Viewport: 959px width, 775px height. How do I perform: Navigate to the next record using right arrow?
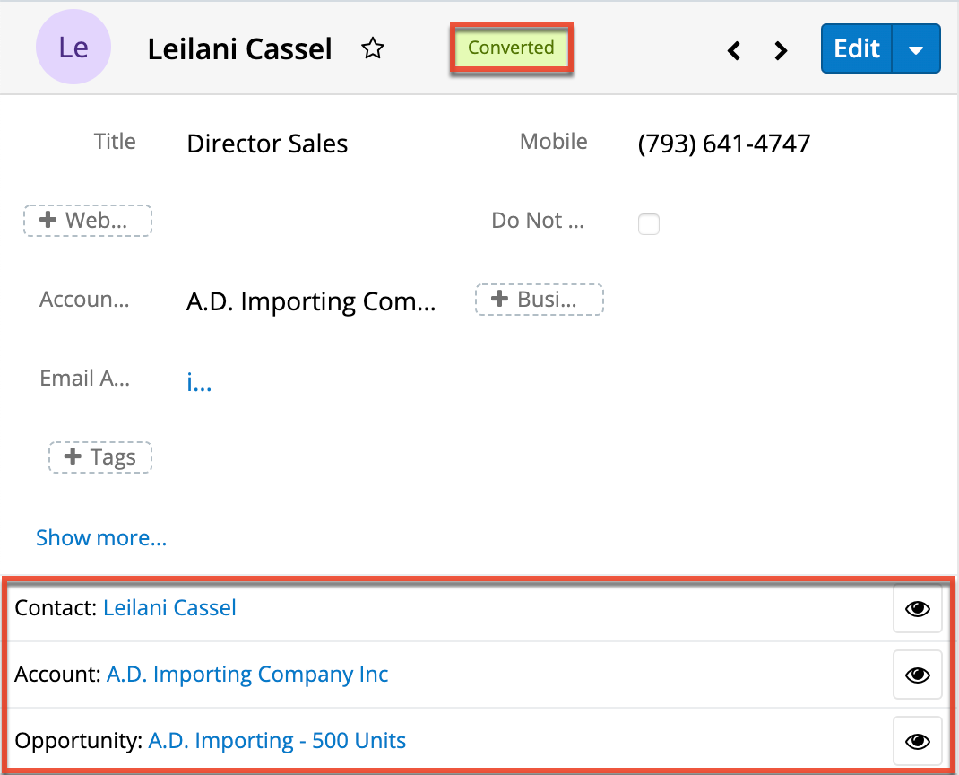click(x=780, y=51)
